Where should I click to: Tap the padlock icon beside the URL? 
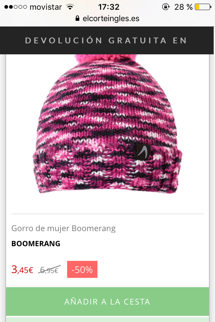77,18
